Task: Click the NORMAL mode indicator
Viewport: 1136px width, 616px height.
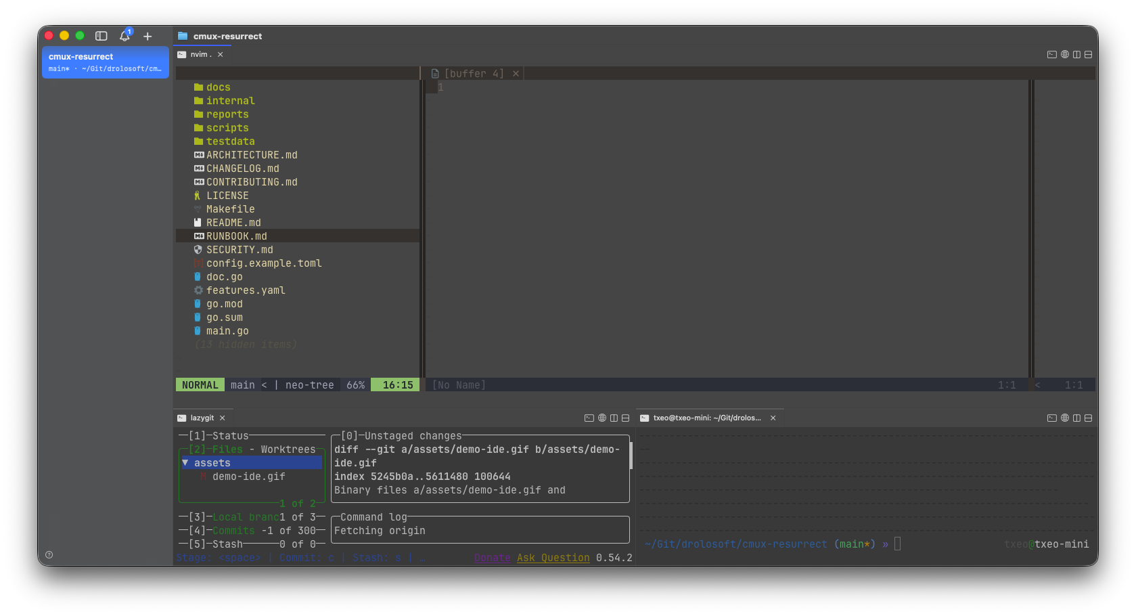Action: pyautogui.click(x=200, y=385)
